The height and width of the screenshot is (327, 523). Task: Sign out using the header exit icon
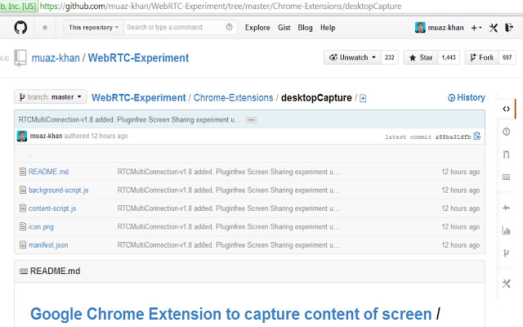click(x=508, y=28)
